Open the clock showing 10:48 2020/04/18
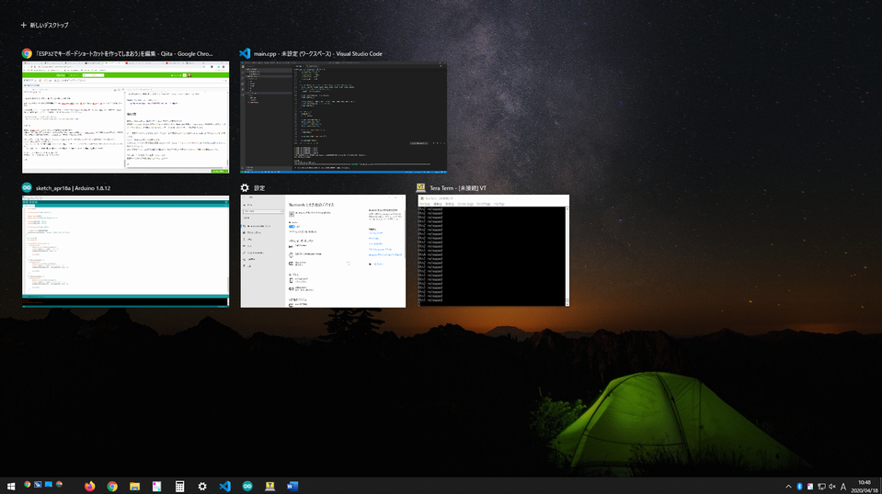This screenshot has width=882, height=494. click(x=865, y=486)
